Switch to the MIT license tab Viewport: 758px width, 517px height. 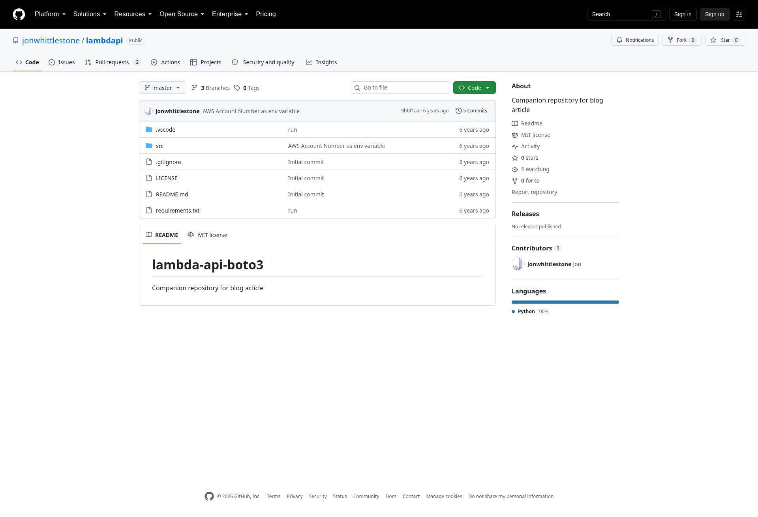(207, 235)
